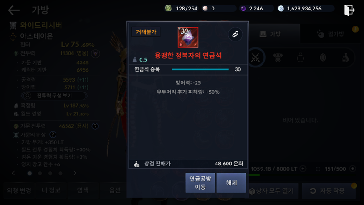Go to the previous stats page arrow

(14, 173)
